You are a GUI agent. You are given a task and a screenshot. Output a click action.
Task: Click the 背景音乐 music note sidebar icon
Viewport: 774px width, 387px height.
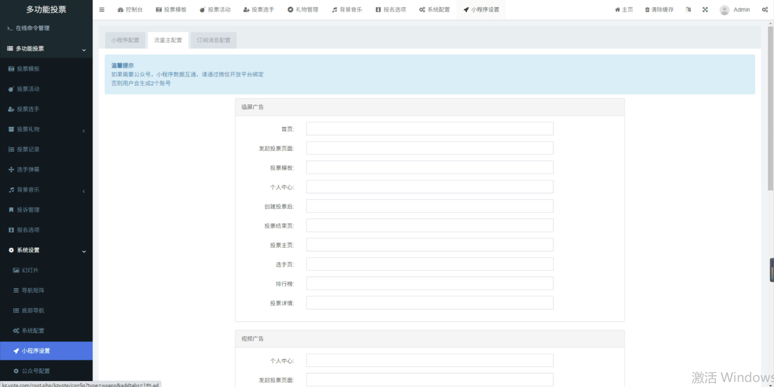11,190
